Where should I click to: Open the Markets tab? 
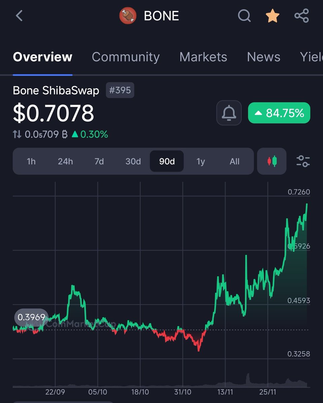203,57
